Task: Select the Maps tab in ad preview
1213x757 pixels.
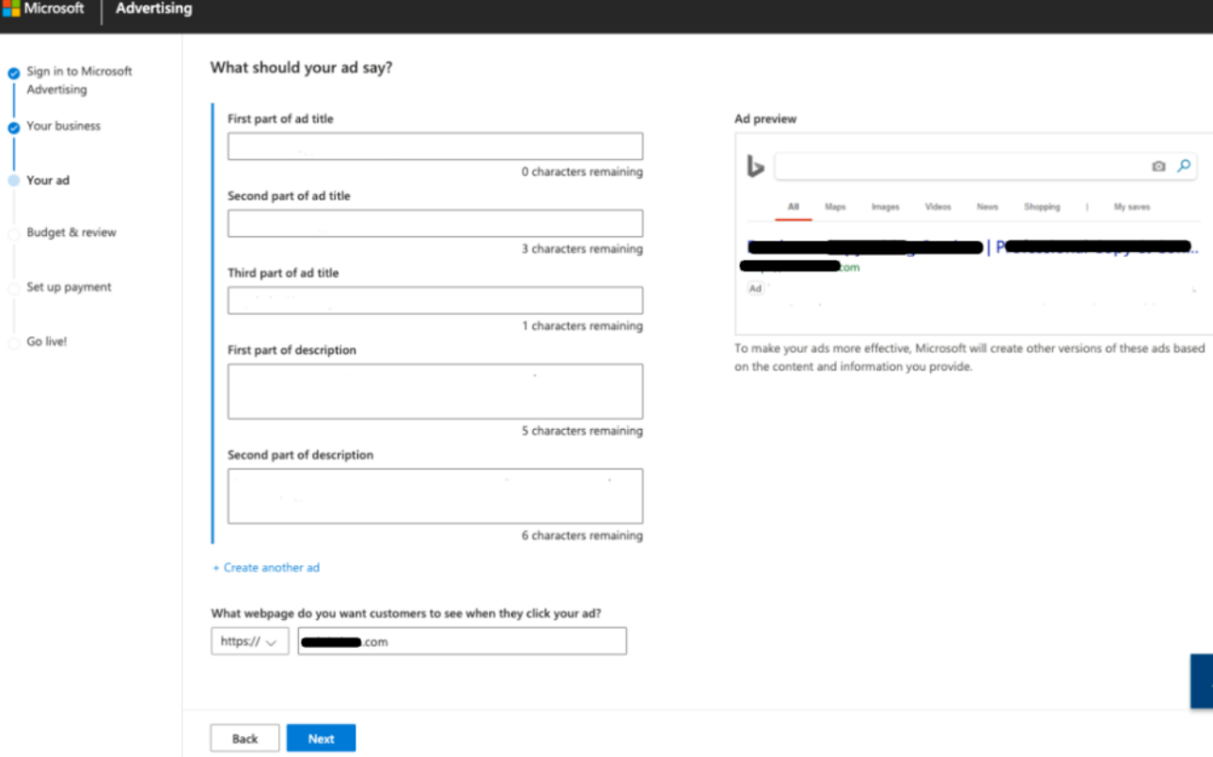Action: (x=835, y=207)
